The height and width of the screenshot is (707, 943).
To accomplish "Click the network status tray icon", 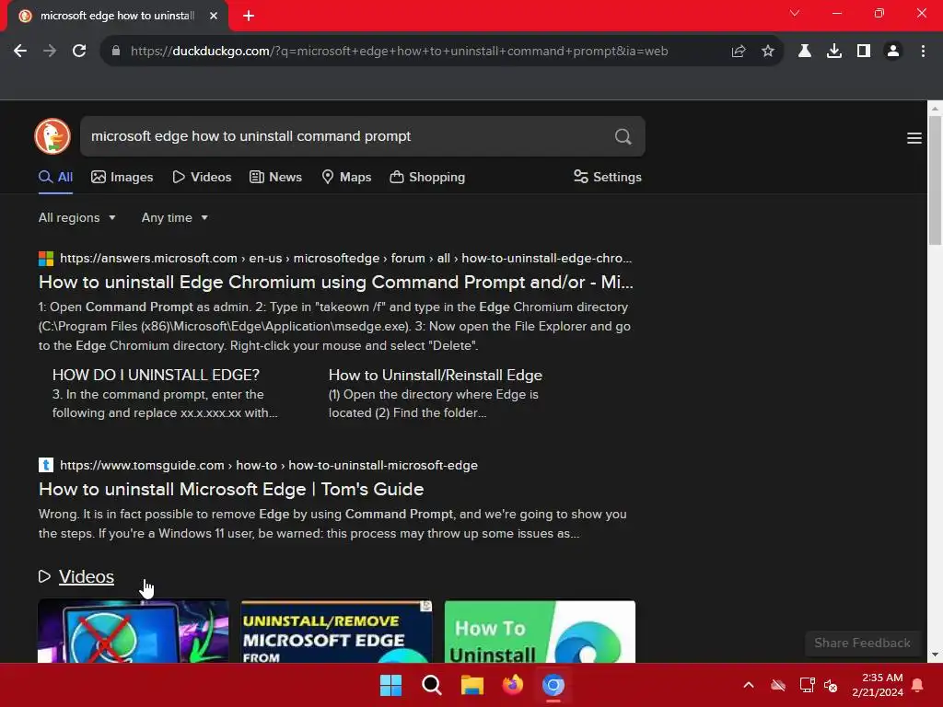I will click(x=807, y=685).
